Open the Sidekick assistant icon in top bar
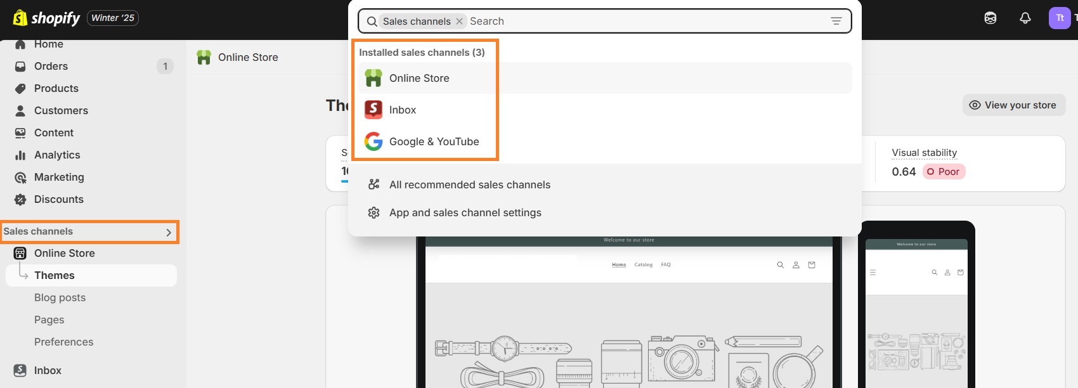Viewport: 1078px width, 388px height. tap(990, 18)
